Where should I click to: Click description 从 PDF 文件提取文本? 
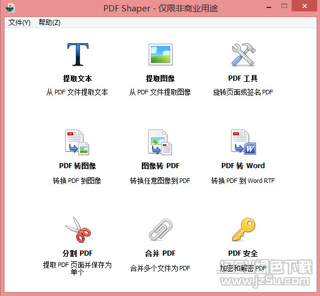pyautogui.click(x=77, y=92)
